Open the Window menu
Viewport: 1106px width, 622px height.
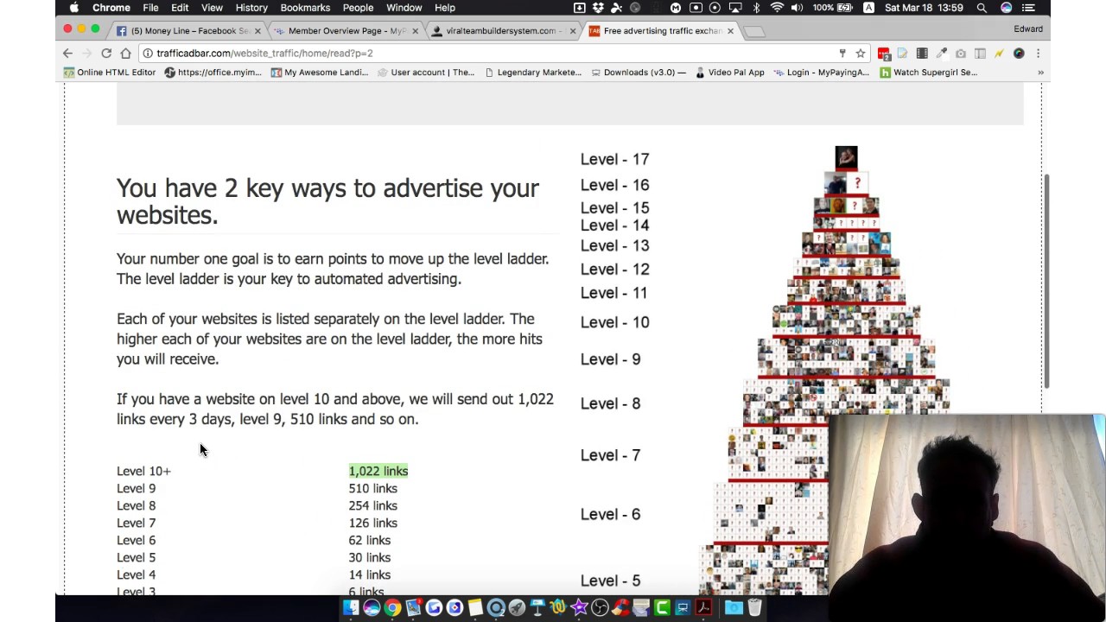pos(404,8)
